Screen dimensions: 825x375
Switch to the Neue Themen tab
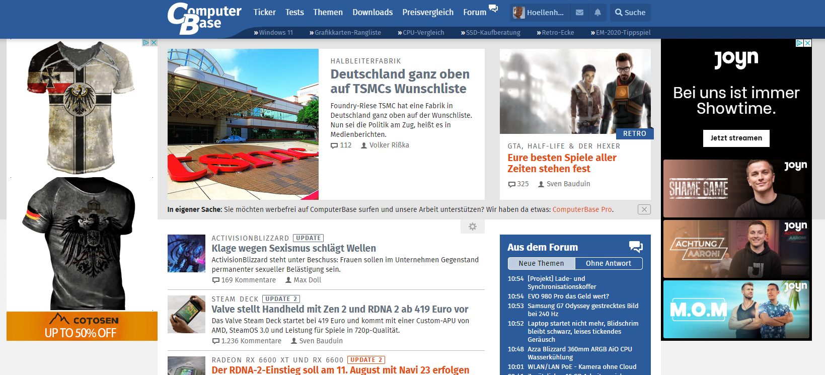coord(541,263)
